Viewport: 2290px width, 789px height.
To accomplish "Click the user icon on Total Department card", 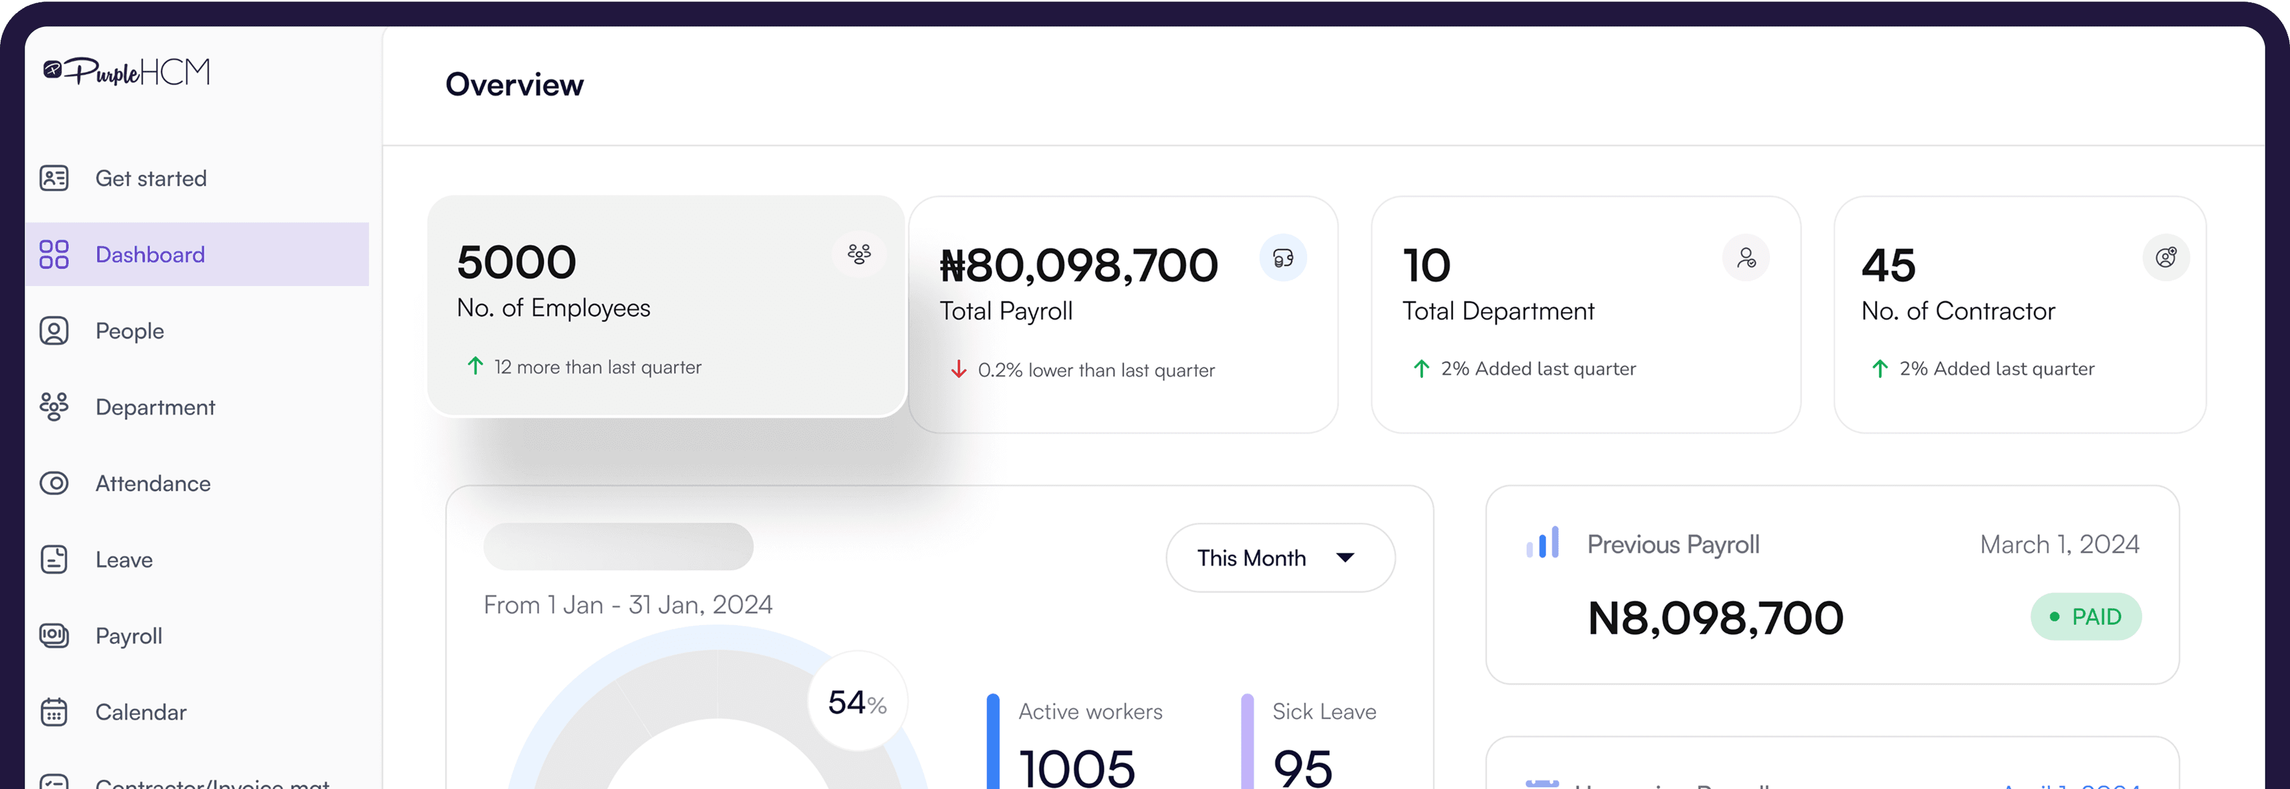I will [1746, 259].
